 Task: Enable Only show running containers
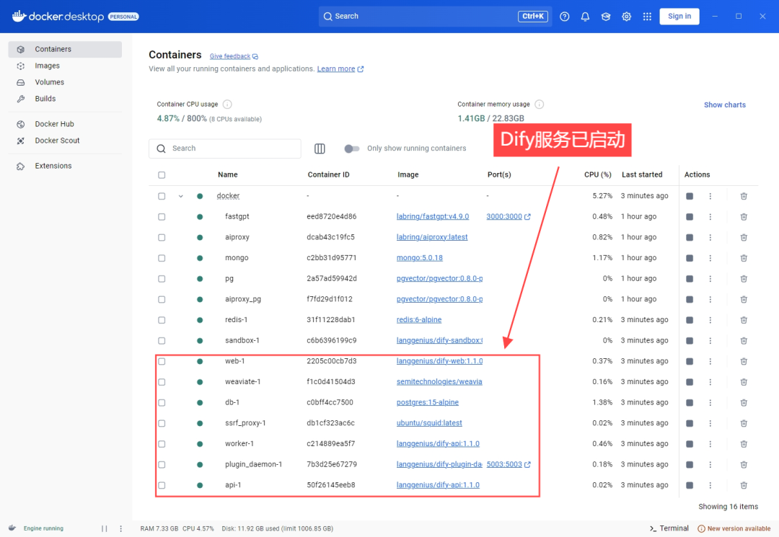click(352, 148)
